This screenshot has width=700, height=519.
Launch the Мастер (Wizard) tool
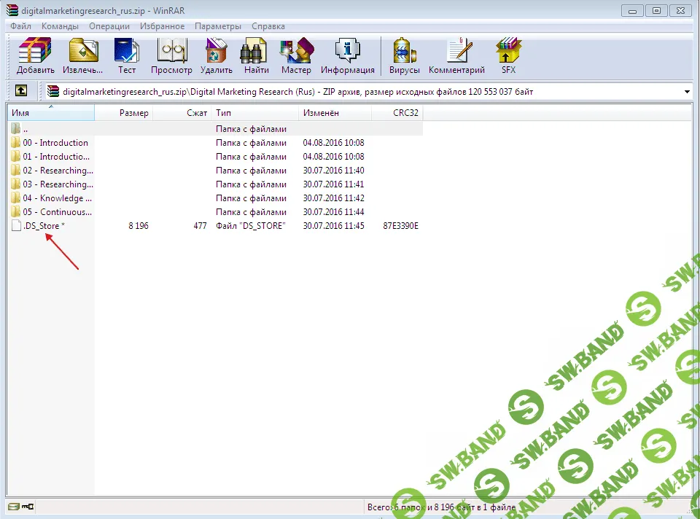[296, 56]
